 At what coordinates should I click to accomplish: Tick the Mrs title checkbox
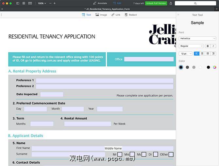[132, 155]
